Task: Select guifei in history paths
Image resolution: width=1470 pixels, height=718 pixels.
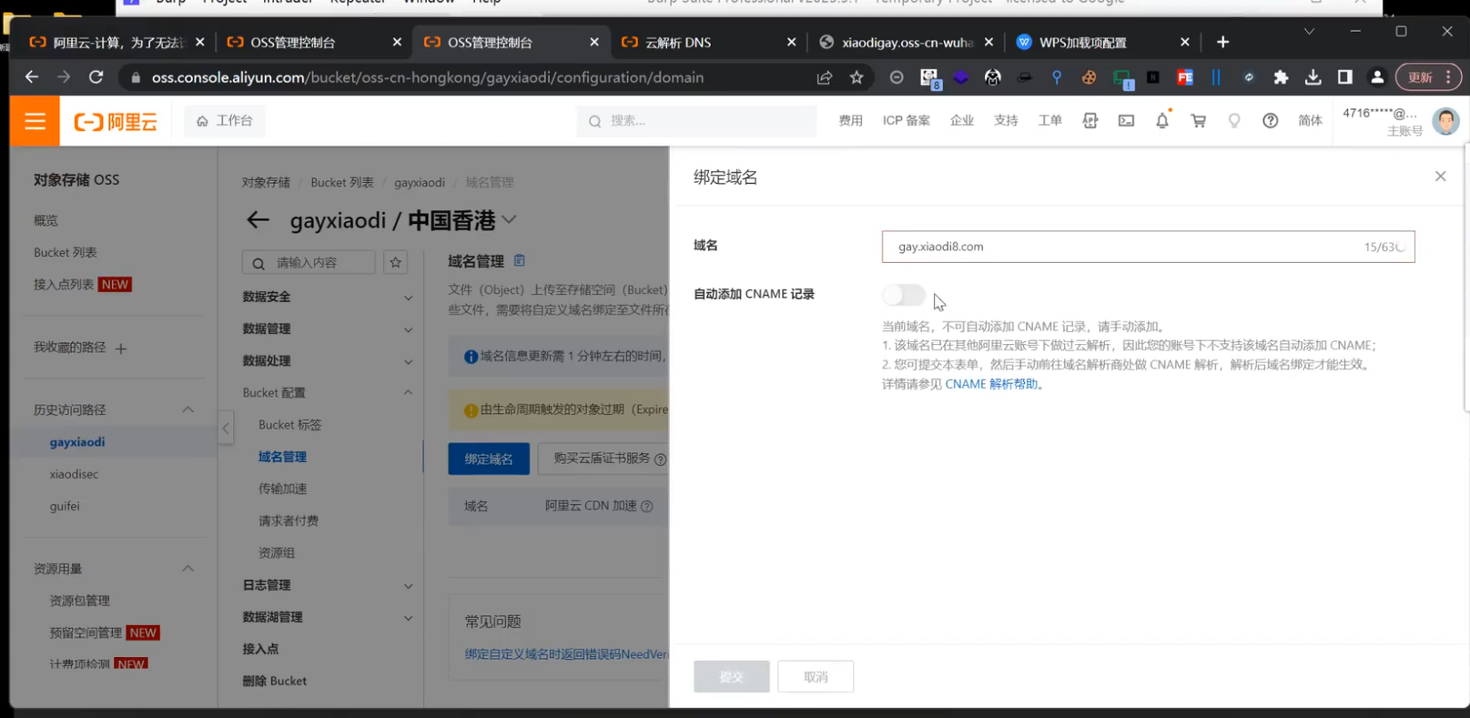Action: point(65,506)
